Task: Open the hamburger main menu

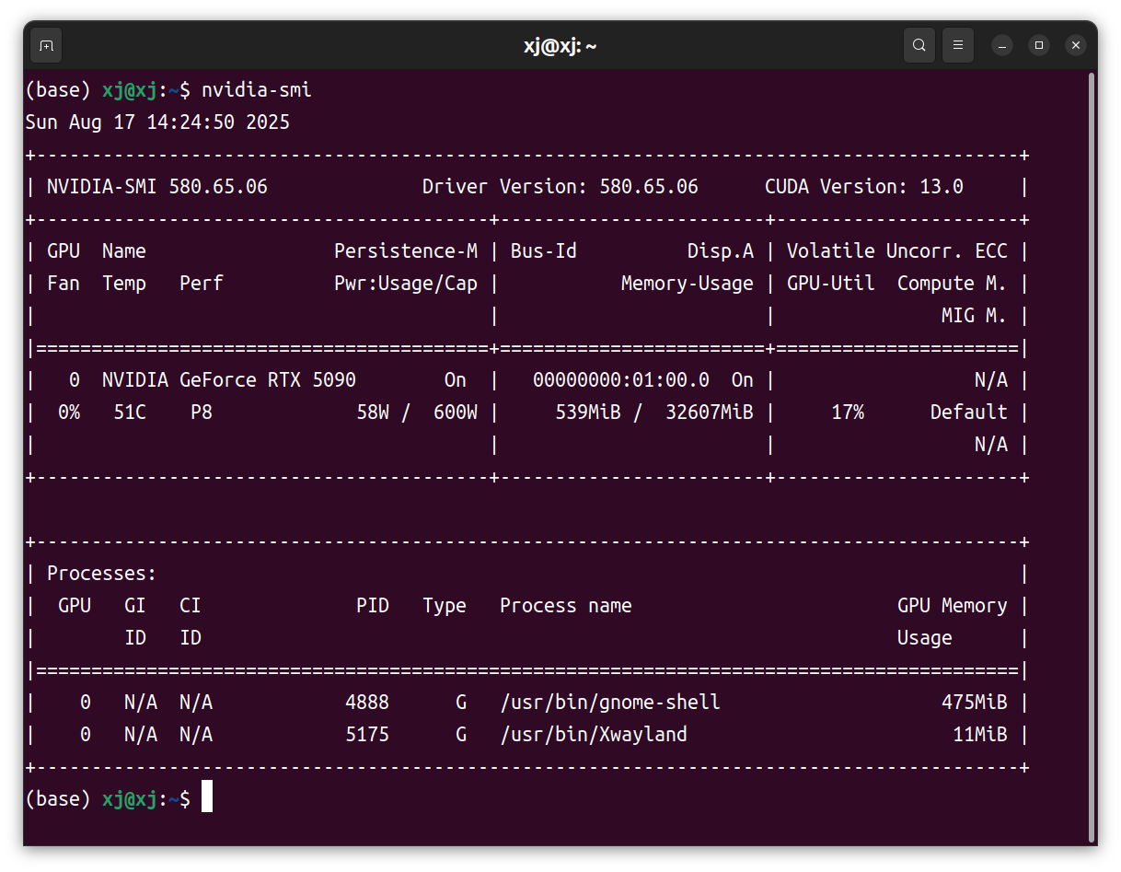Action: pos(958,45)
